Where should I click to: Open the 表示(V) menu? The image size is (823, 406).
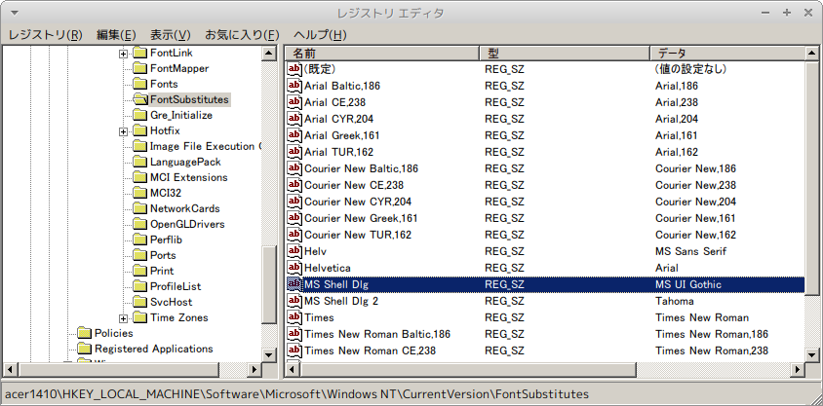(171, 34)
